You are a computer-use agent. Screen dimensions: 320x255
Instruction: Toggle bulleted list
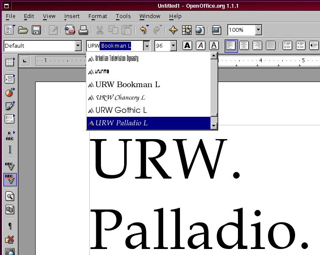click(300, 45)
